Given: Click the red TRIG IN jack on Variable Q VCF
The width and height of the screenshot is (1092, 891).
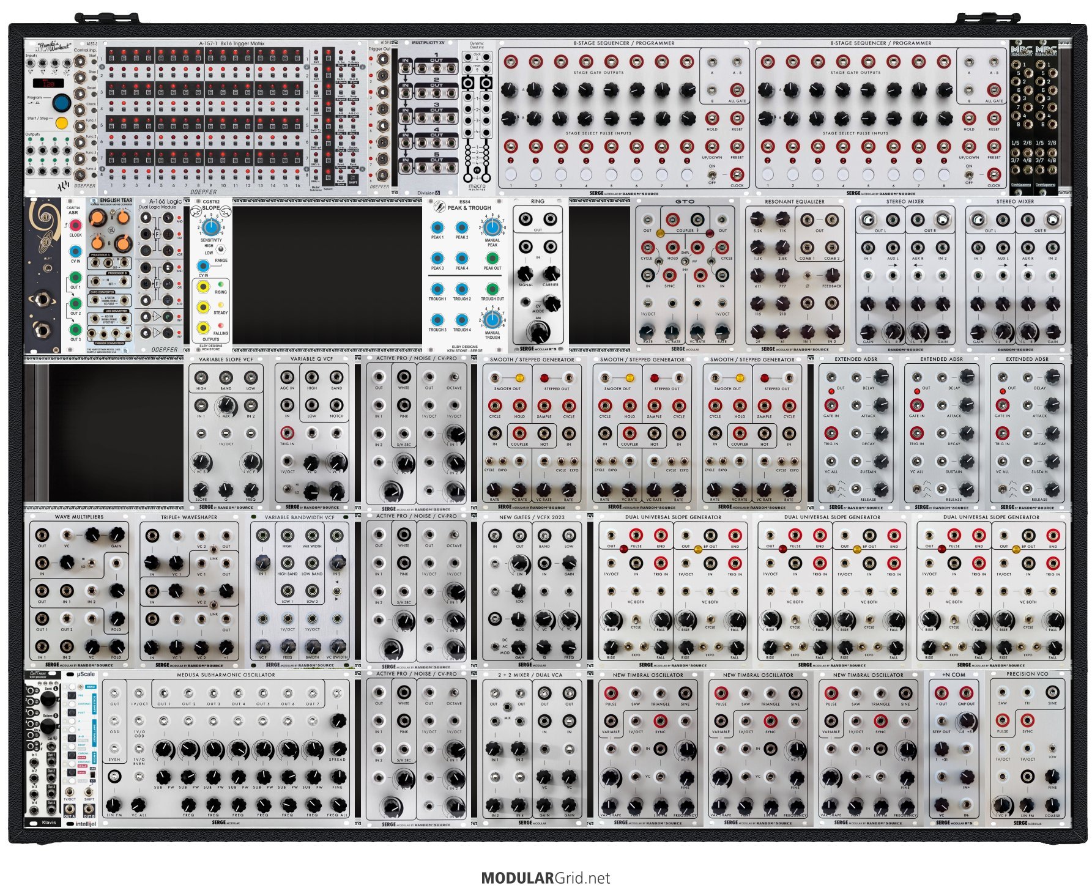Looking at the screenshot, I should tap(287, 433).
